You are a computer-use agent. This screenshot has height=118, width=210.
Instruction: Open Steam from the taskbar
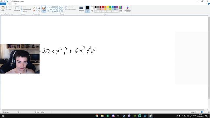[124, 116]
